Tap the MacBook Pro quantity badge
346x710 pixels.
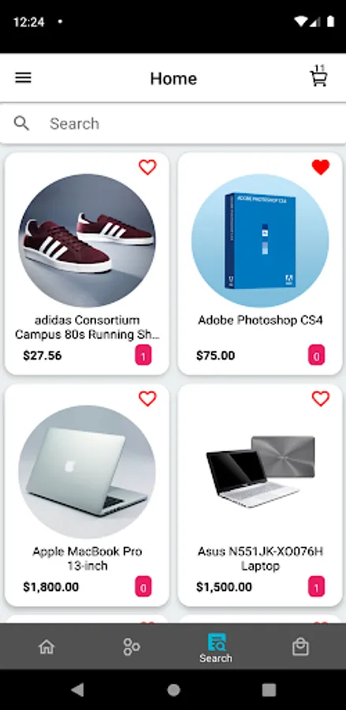coord(143,587)
